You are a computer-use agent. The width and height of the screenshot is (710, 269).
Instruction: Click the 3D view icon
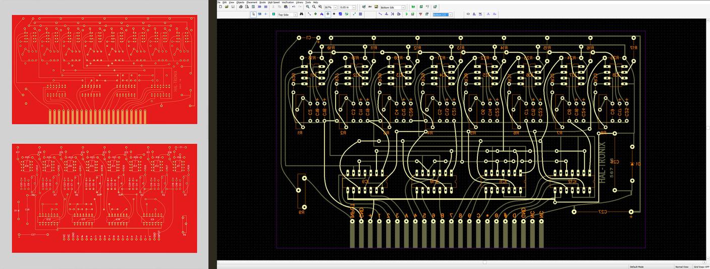[x=259, y=7]
